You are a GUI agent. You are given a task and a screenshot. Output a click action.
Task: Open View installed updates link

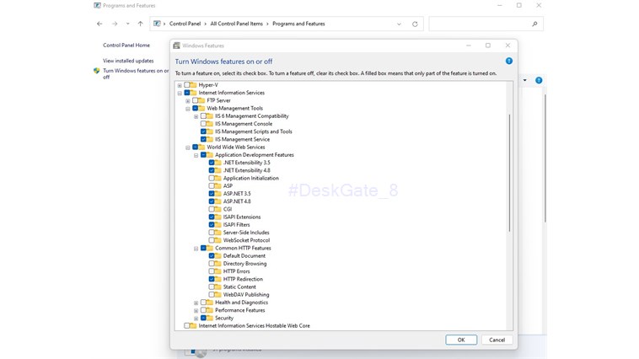coord(128,61)
